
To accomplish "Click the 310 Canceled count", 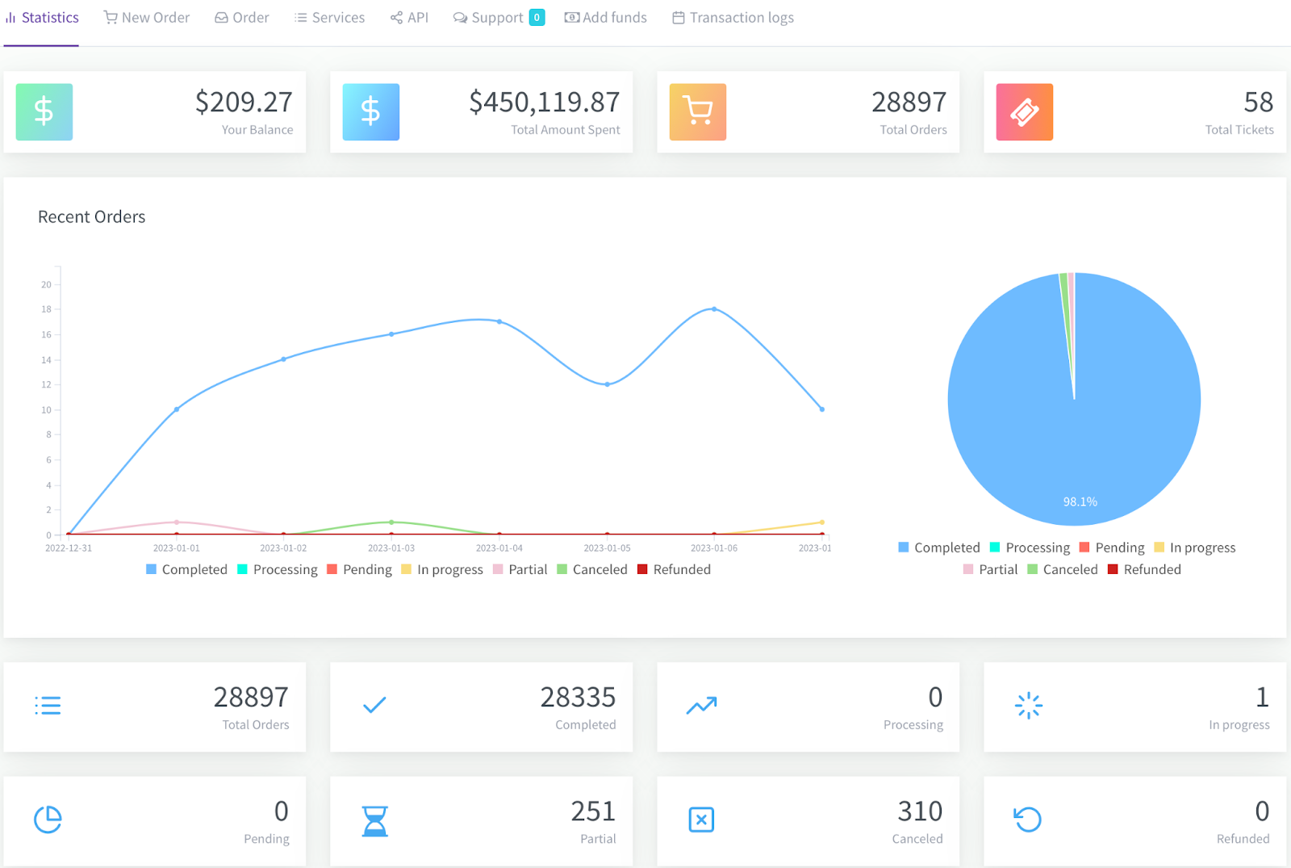I will pos(921,811).
